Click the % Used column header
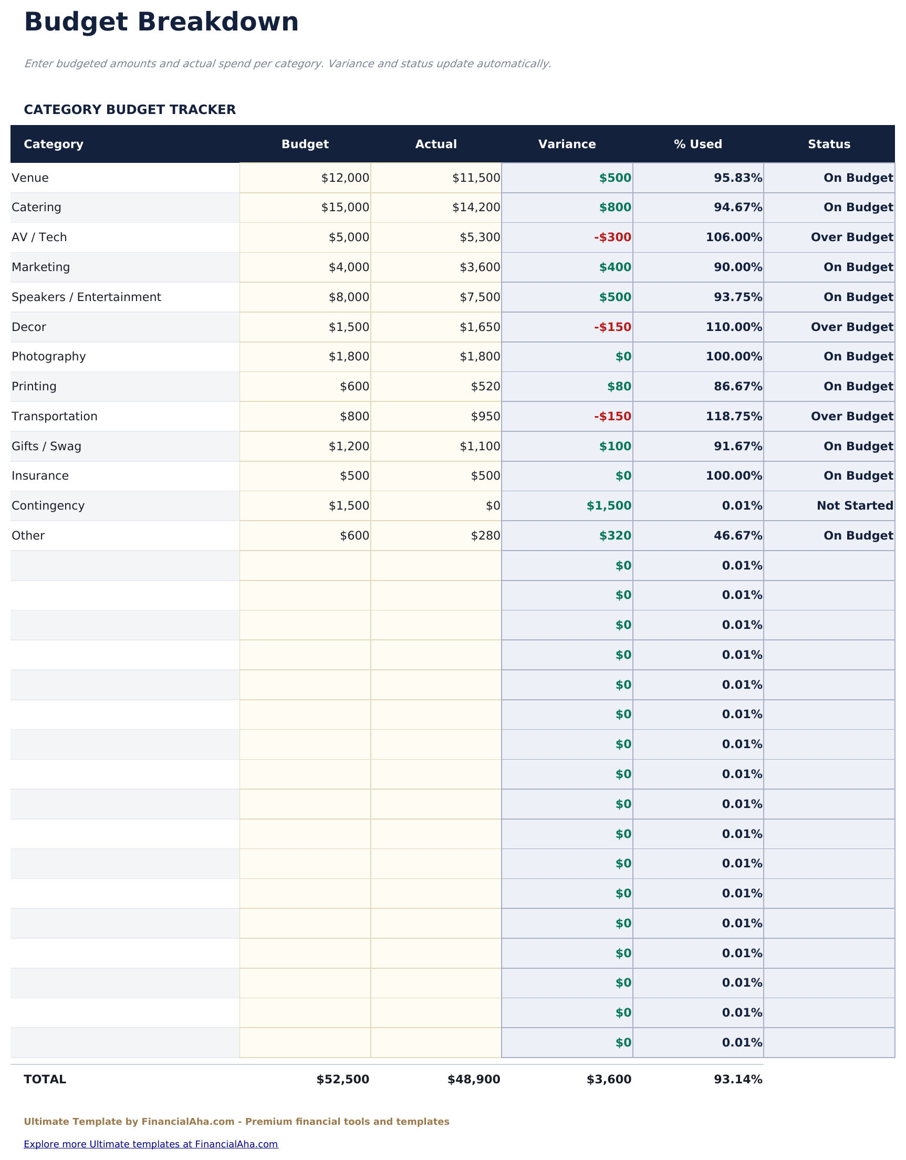This screenshot has width=906, height=1160. tap(697, 143)
